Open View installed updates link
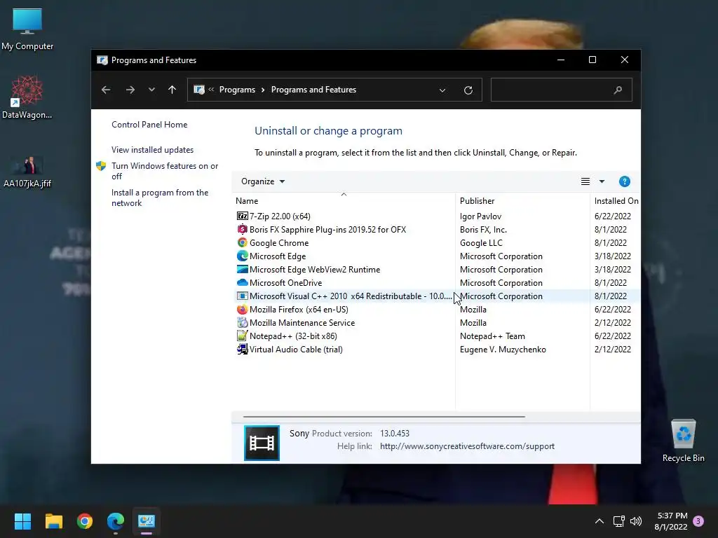The width and height of the screenshot is (718, 538). 152,150
